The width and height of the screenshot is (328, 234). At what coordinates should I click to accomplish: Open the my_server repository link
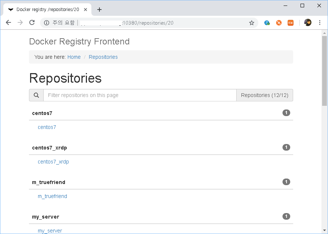click(x=50, y=231)
